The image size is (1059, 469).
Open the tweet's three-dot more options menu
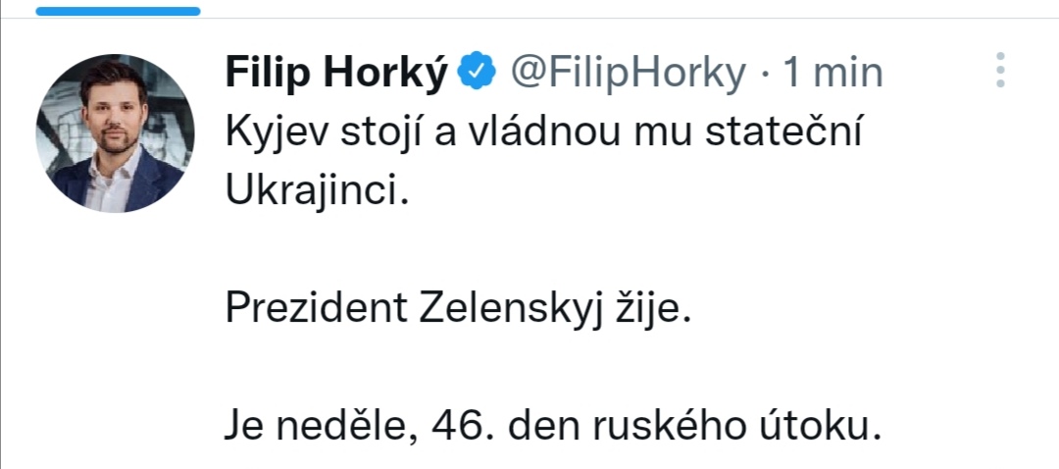pyautogui.click(x=1000, y=71)
